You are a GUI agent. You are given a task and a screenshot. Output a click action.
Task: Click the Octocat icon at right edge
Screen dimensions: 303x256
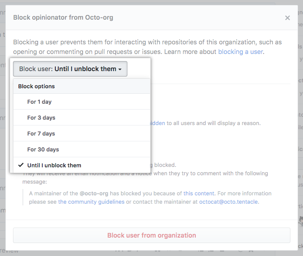(x=301, y=220)
